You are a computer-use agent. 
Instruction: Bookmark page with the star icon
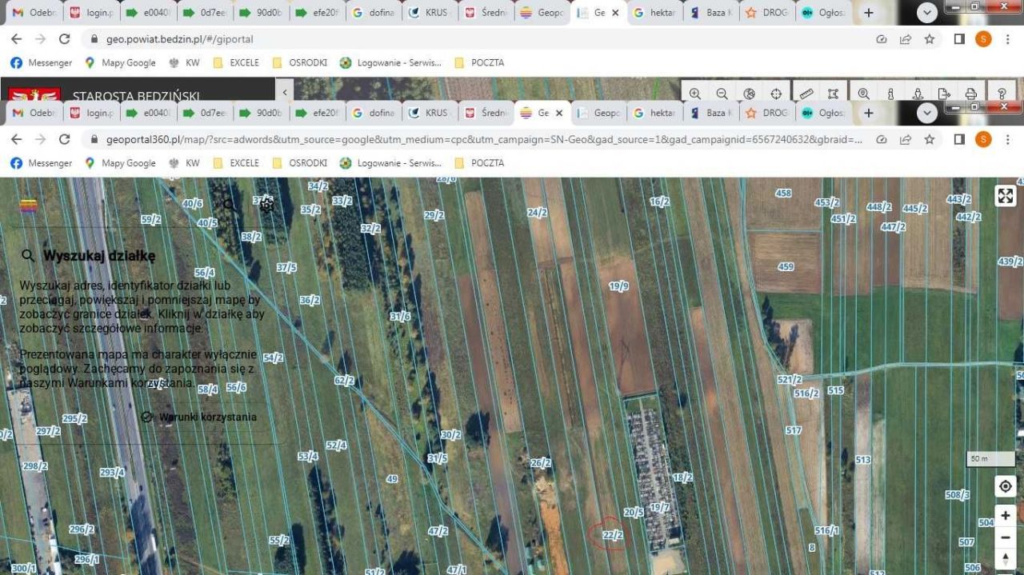(x=930, y=139)
